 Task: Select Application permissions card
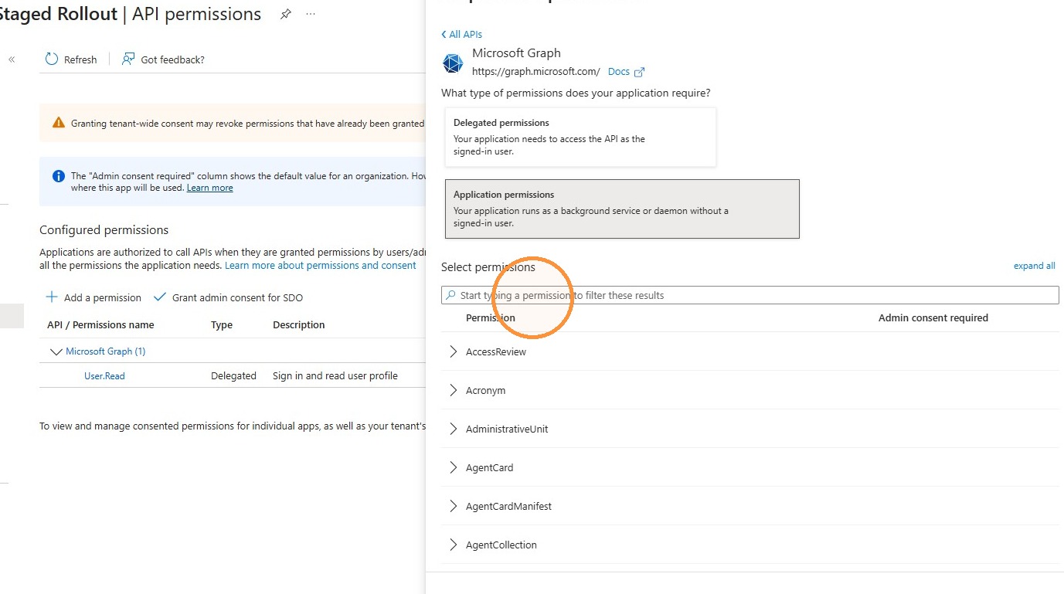[622, 209]
